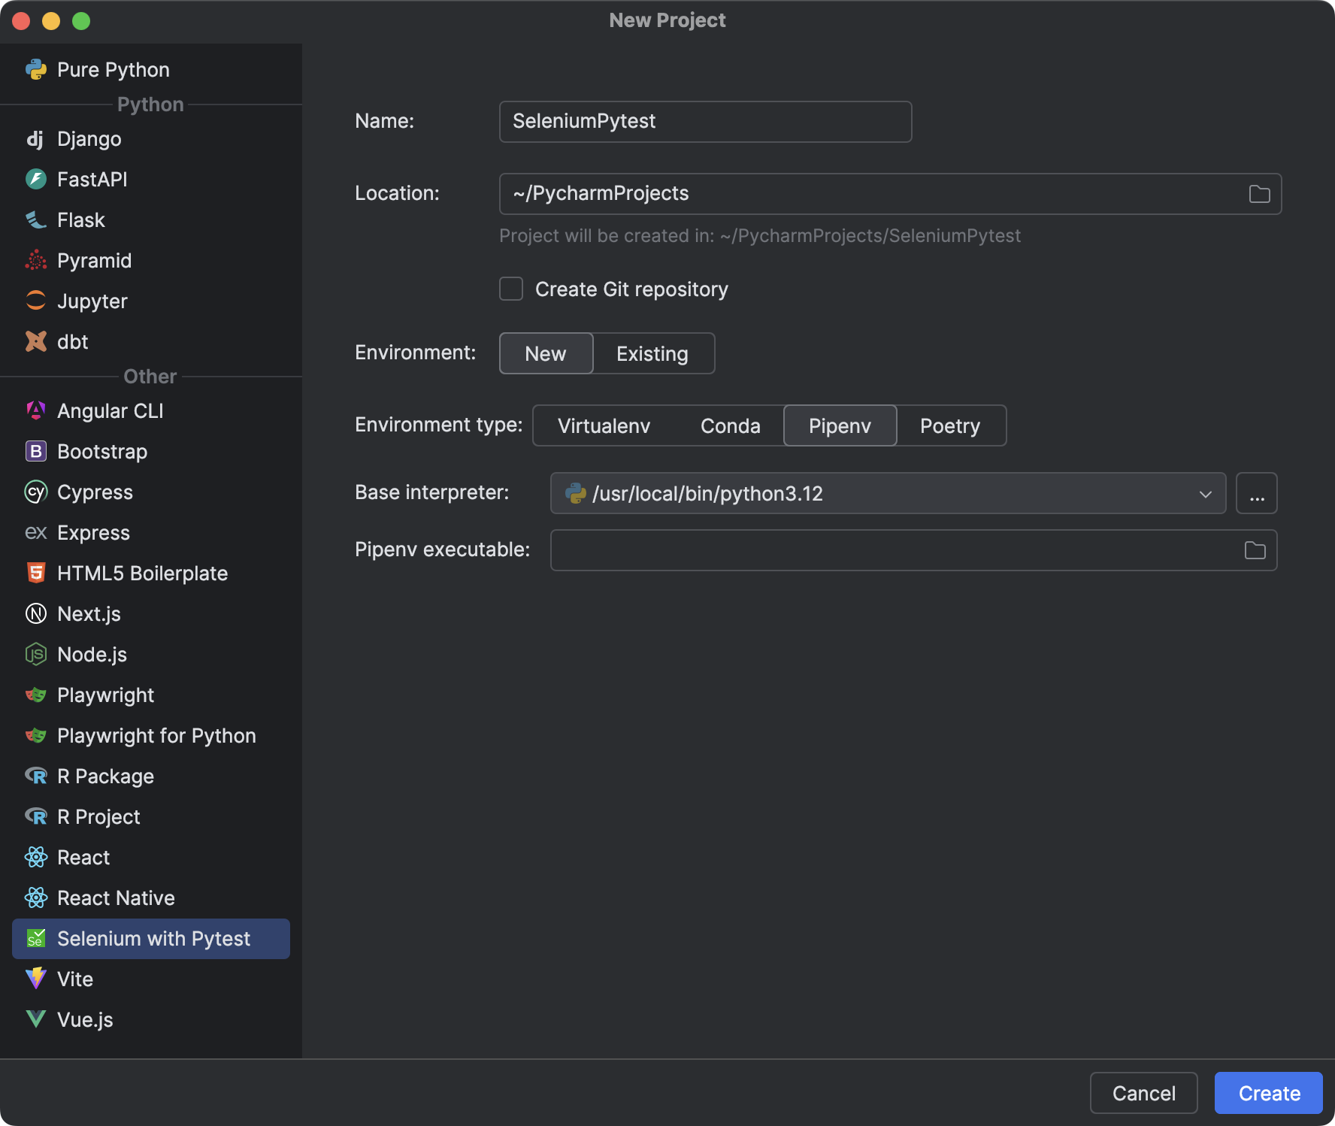
Task: Select the Poetry environment type
Action: tap(950, 425)
